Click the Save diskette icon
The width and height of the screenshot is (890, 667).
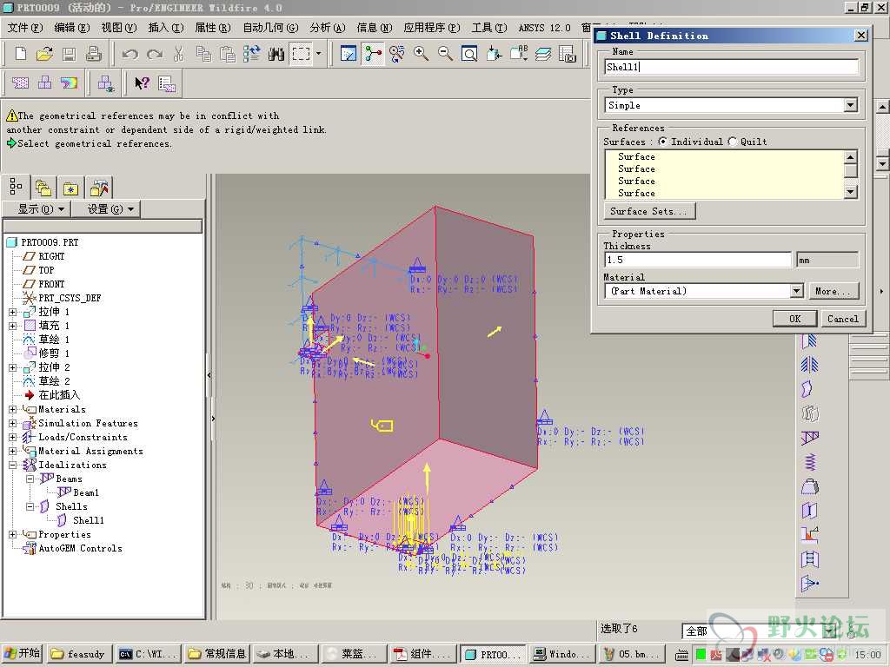point(70,54)
